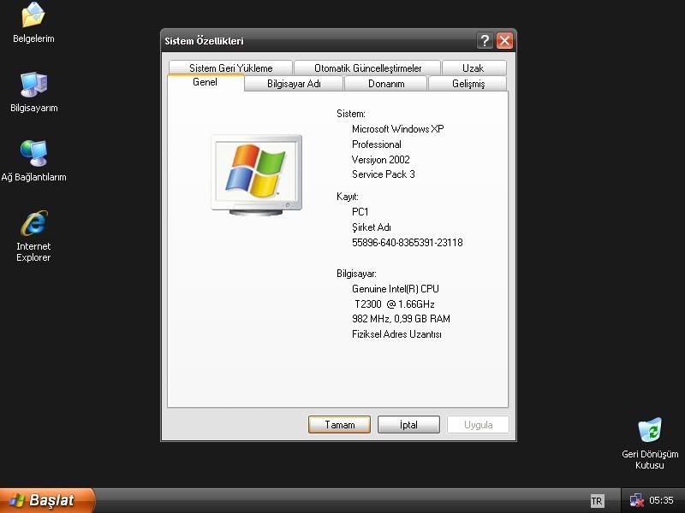Click the 982 MHz, 0,99 GB RAM text
This screenshot has height=513, width=685.
click(401, 319)
